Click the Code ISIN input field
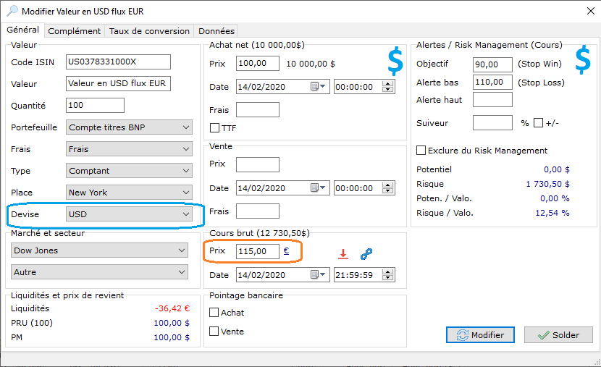Screen dimensions: 601x367 [x=118, y=62]
